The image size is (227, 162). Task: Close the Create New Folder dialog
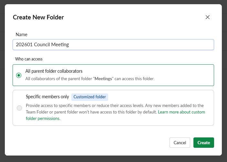[x=208, y=17]
